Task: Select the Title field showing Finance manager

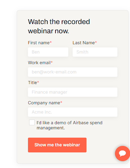Action: click(73, 92)
